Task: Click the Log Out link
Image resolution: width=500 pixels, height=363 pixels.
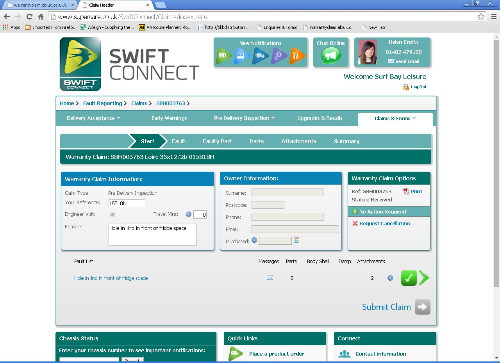Action: 418,87
